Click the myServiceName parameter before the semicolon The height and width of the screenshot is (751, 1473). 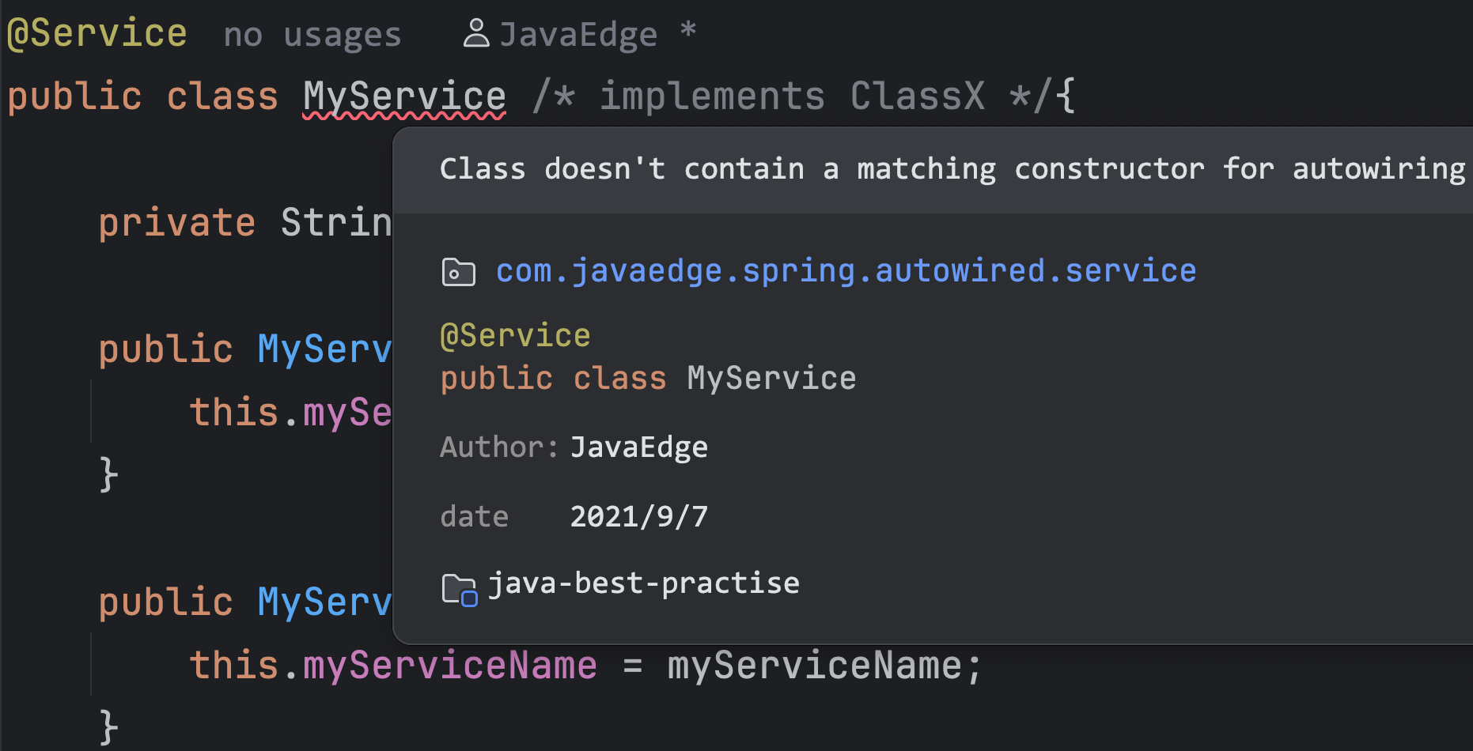pos(815,666)
